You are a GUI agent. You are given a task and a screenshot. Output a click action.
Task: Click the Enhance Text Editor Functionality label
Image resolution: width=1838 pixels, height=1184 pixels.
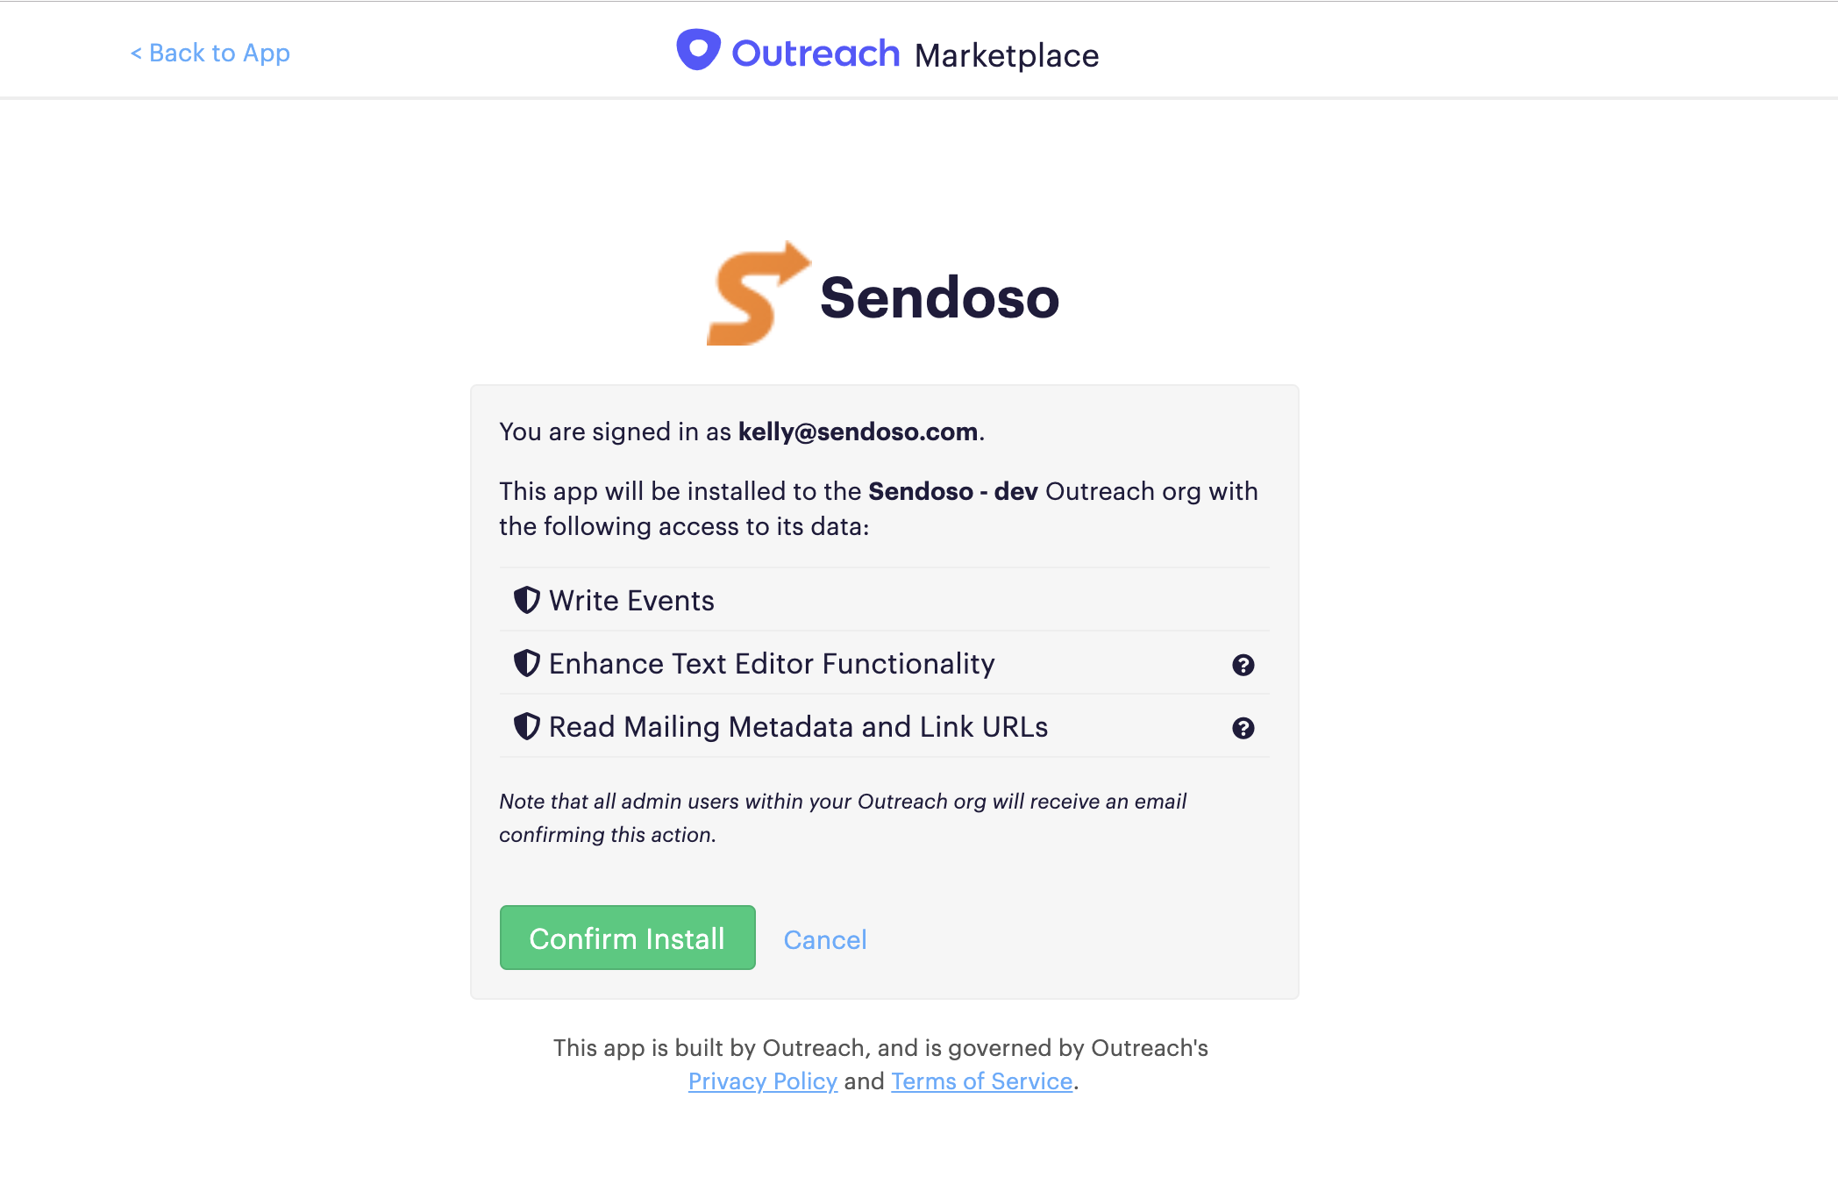(772, 664)
